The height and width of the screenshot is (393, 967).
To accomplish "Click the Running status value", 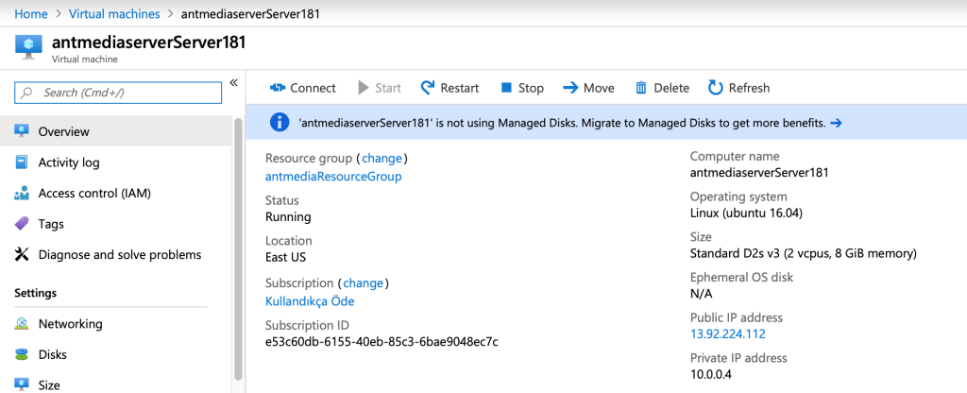I will coord(288,217).
